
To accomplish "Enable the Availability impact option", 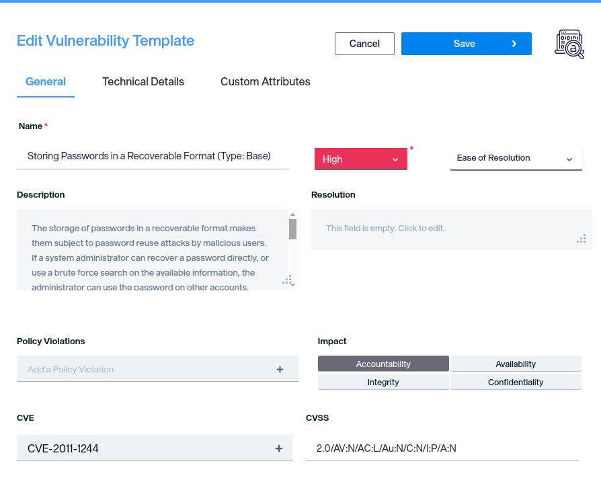I will point(516,364).
